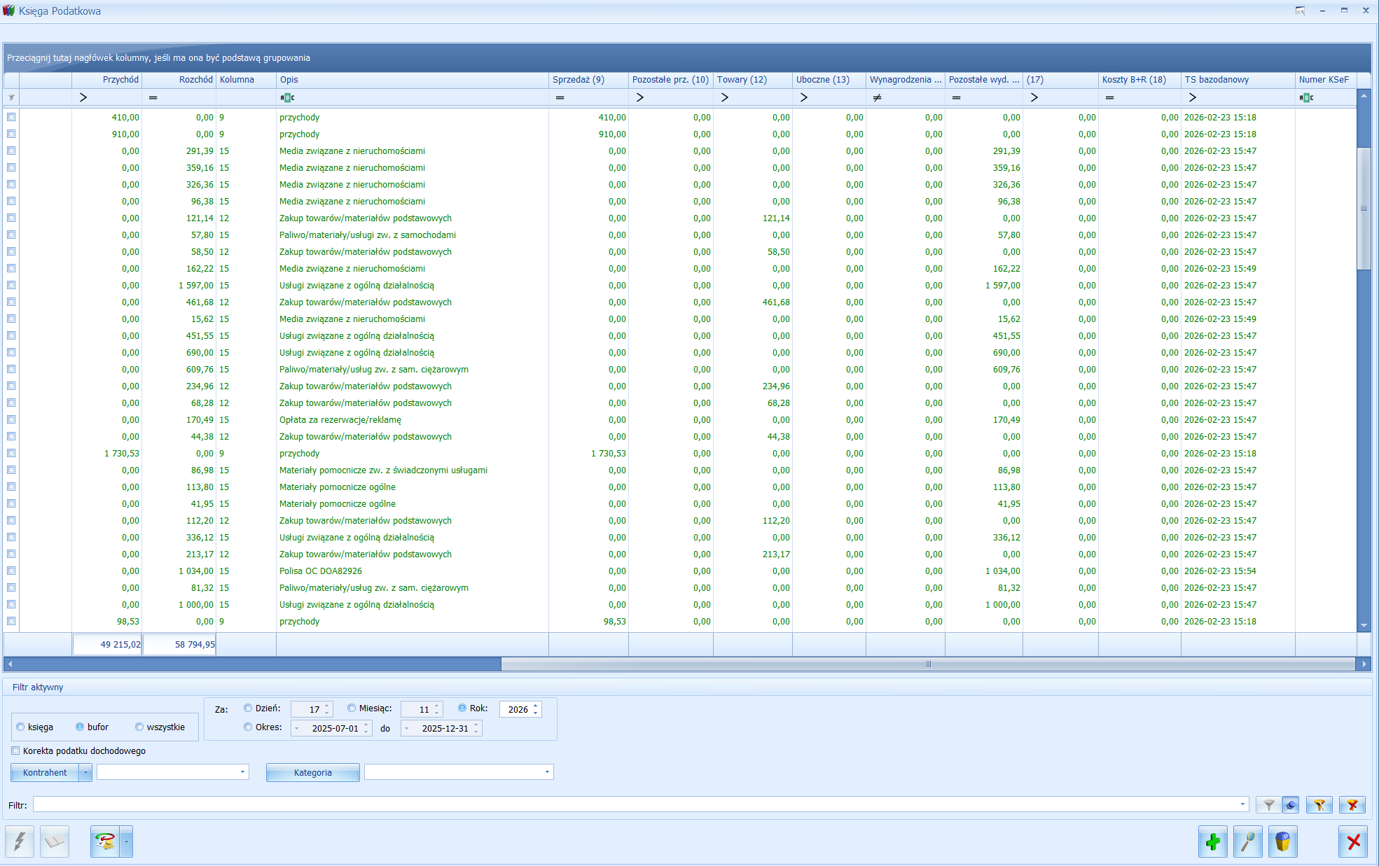Click the magnifying glass preview icon

click(1248, 841)
